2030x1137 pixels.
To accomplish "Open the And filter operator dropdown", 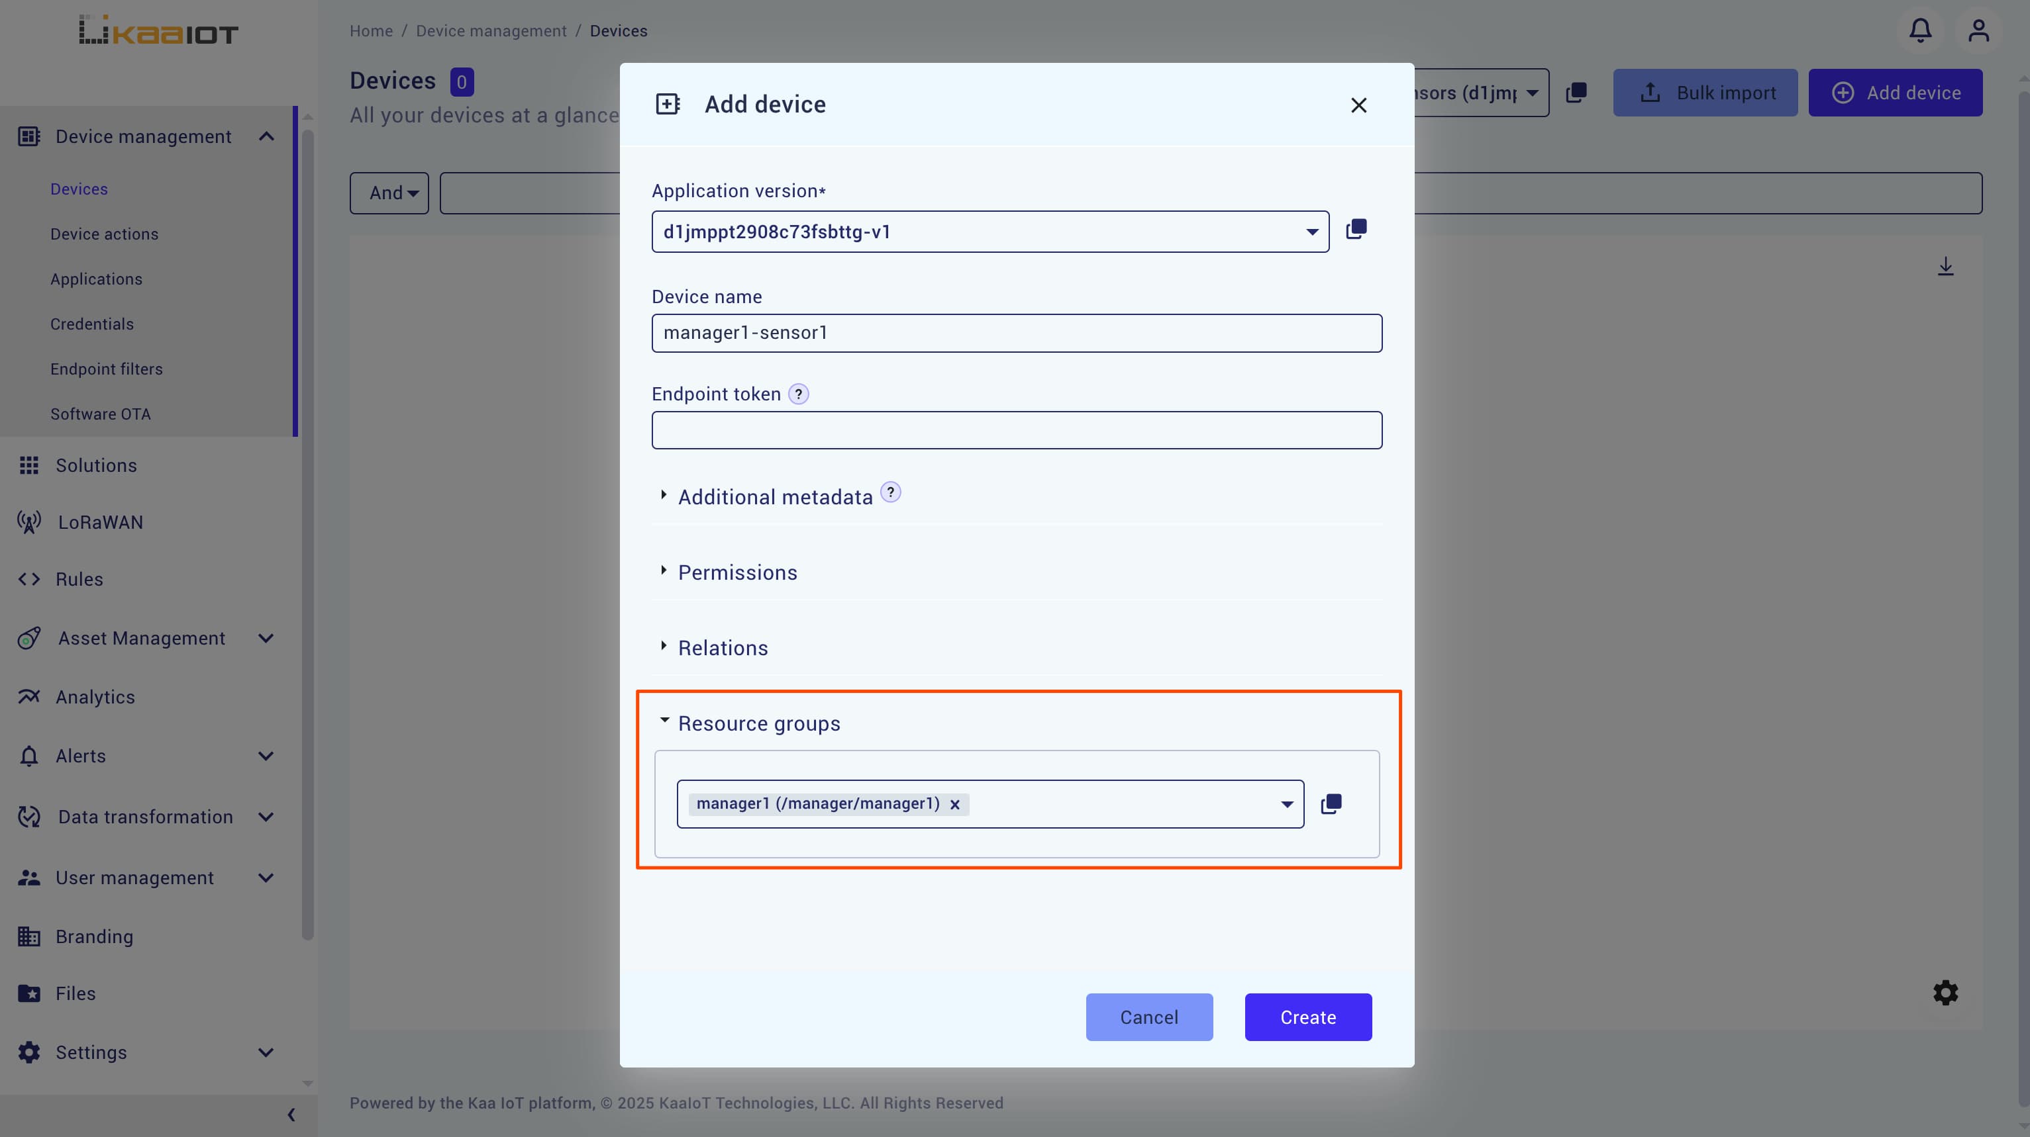I will tap(389, 193).
